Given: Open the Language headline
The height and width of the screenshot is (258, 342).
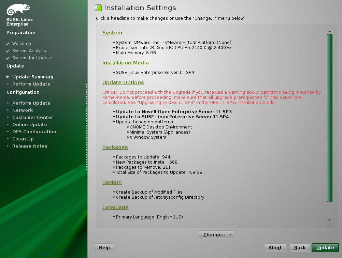Looking at the screenshot, I should coord(115,207).
